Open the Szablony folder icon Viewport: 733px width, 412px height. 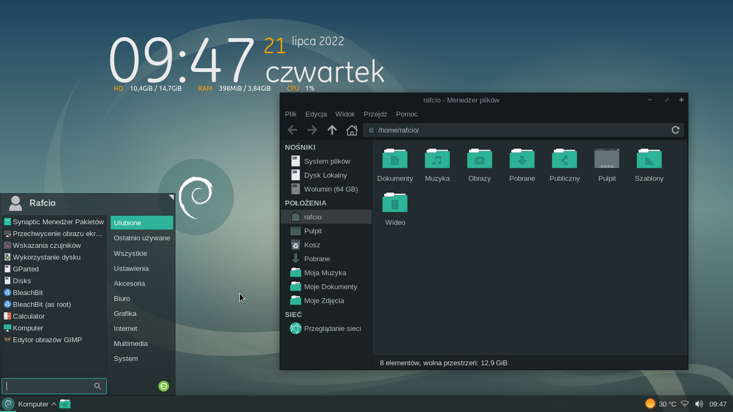(649, 159)
